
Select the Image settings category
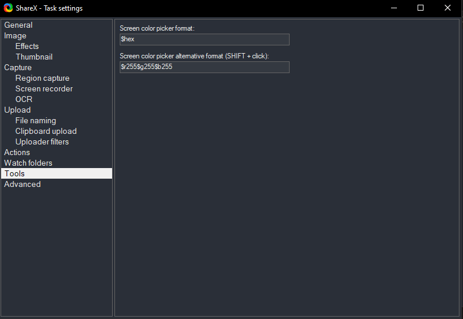(15, 36)
